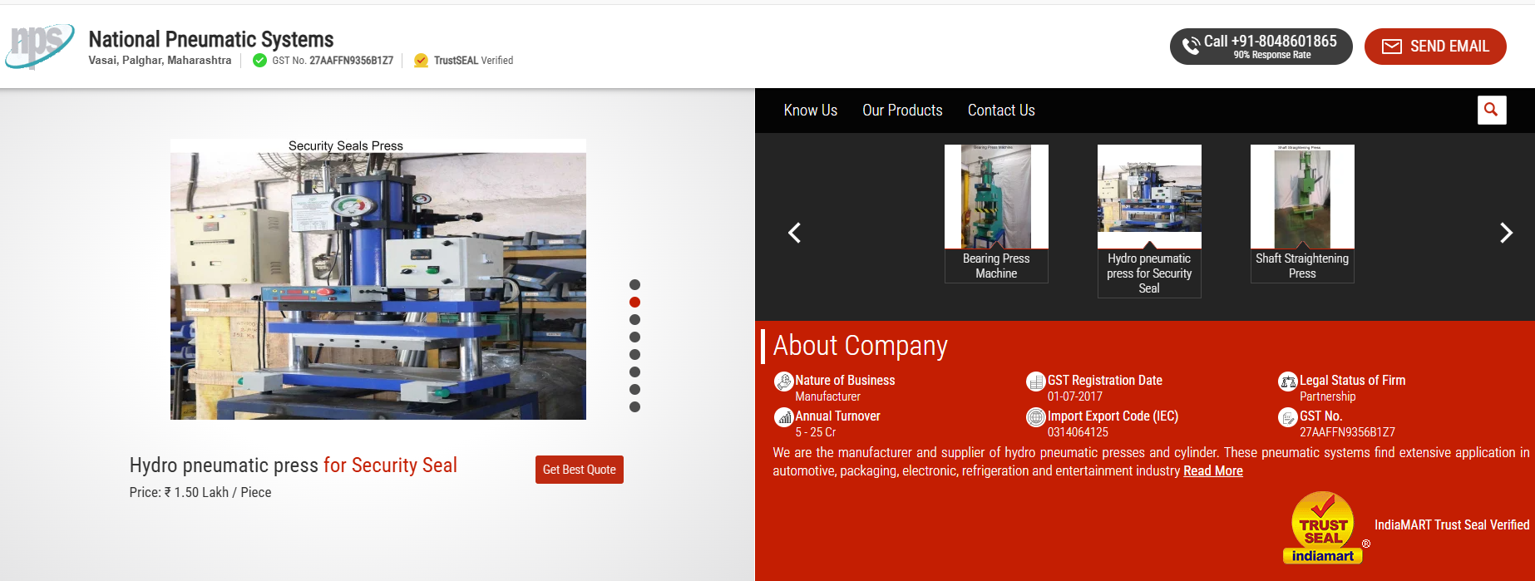Click the Import Export Code globe icon
Screen dimensions: 1535x581
click(1035, 417)
